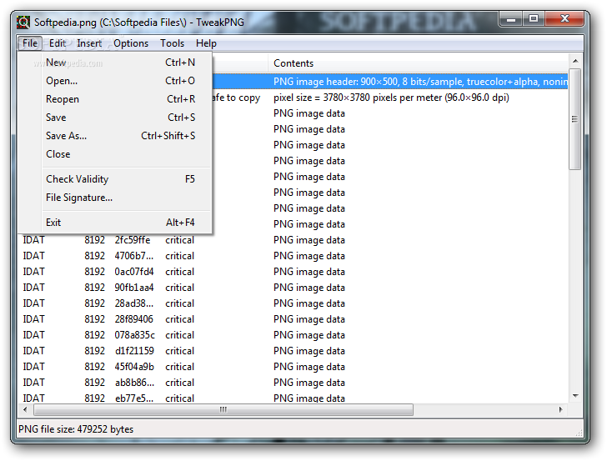
Task: Click the Contents column header
Action: (x=418, y=63)
